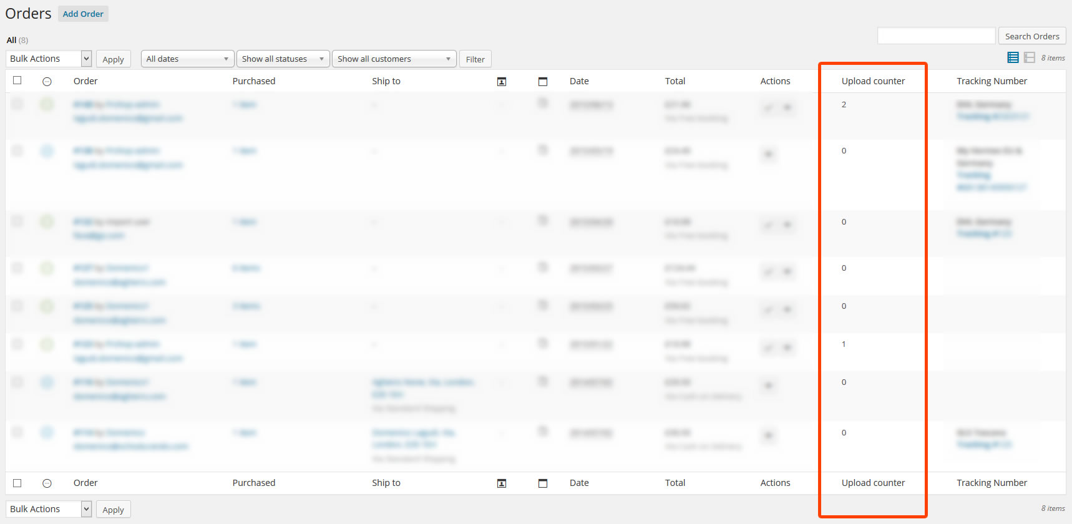Click customer message icon in top header
This screenshot has height=524, width=1072.
click(502, 82)
